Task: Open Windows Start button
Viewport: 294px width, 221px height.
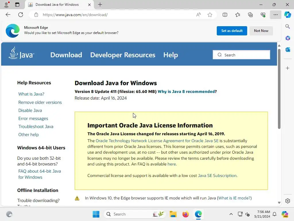Action: [96, 214]
